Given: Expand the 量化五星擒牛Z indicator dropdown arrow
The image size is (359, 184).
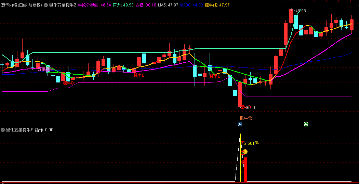Looking at the screenshot, I should pyautogui.click(x=46, y=5).
